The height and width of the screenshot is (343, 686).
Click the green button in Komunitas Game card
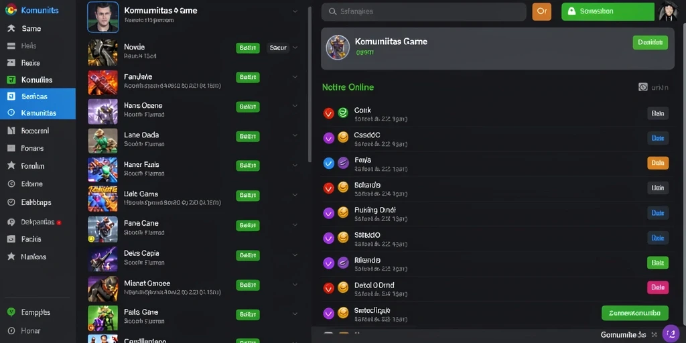[650, 42]
